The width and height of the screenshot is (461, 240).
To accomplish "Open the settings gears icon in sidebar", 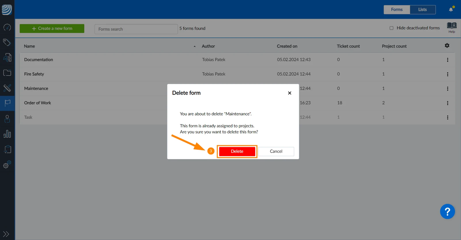I will point(7,165).
